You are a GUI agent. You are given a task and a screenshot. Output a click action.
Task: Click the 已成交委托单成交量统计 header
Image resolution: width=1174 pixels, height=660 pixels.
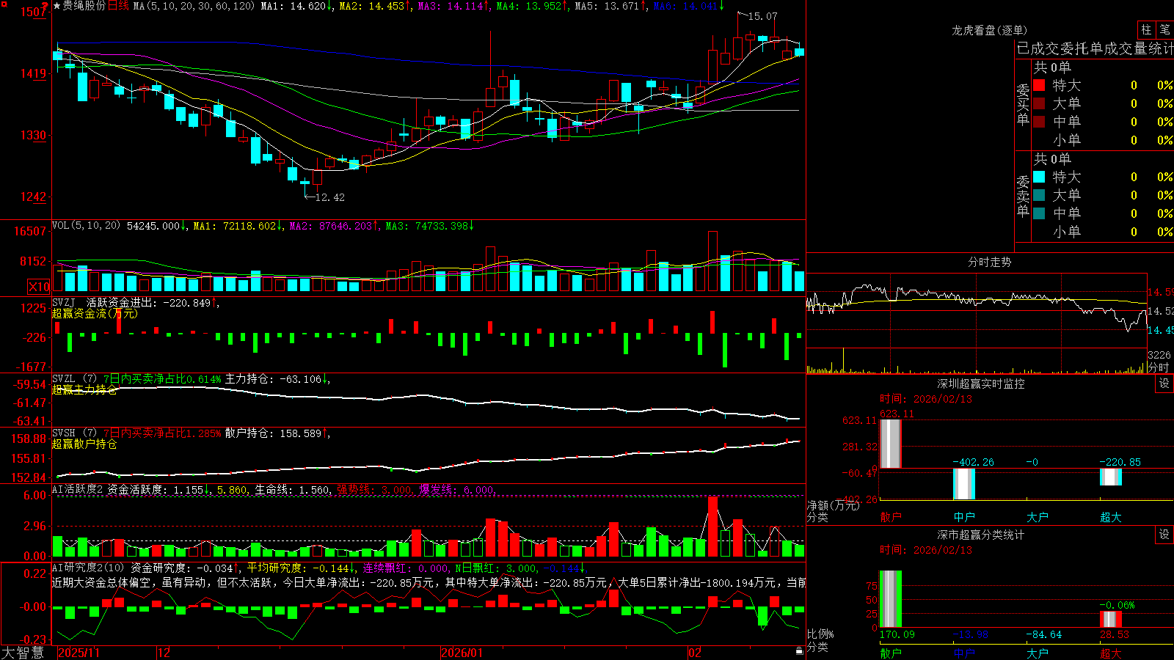pos(1095,48)
